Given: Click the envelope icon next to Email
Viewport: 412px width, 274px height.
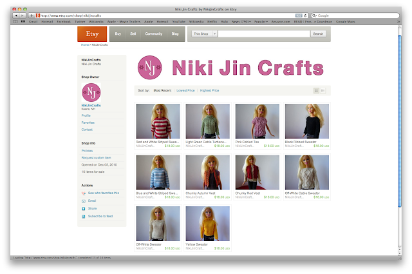Looking at the screenshot, I should tap(84, 201).
